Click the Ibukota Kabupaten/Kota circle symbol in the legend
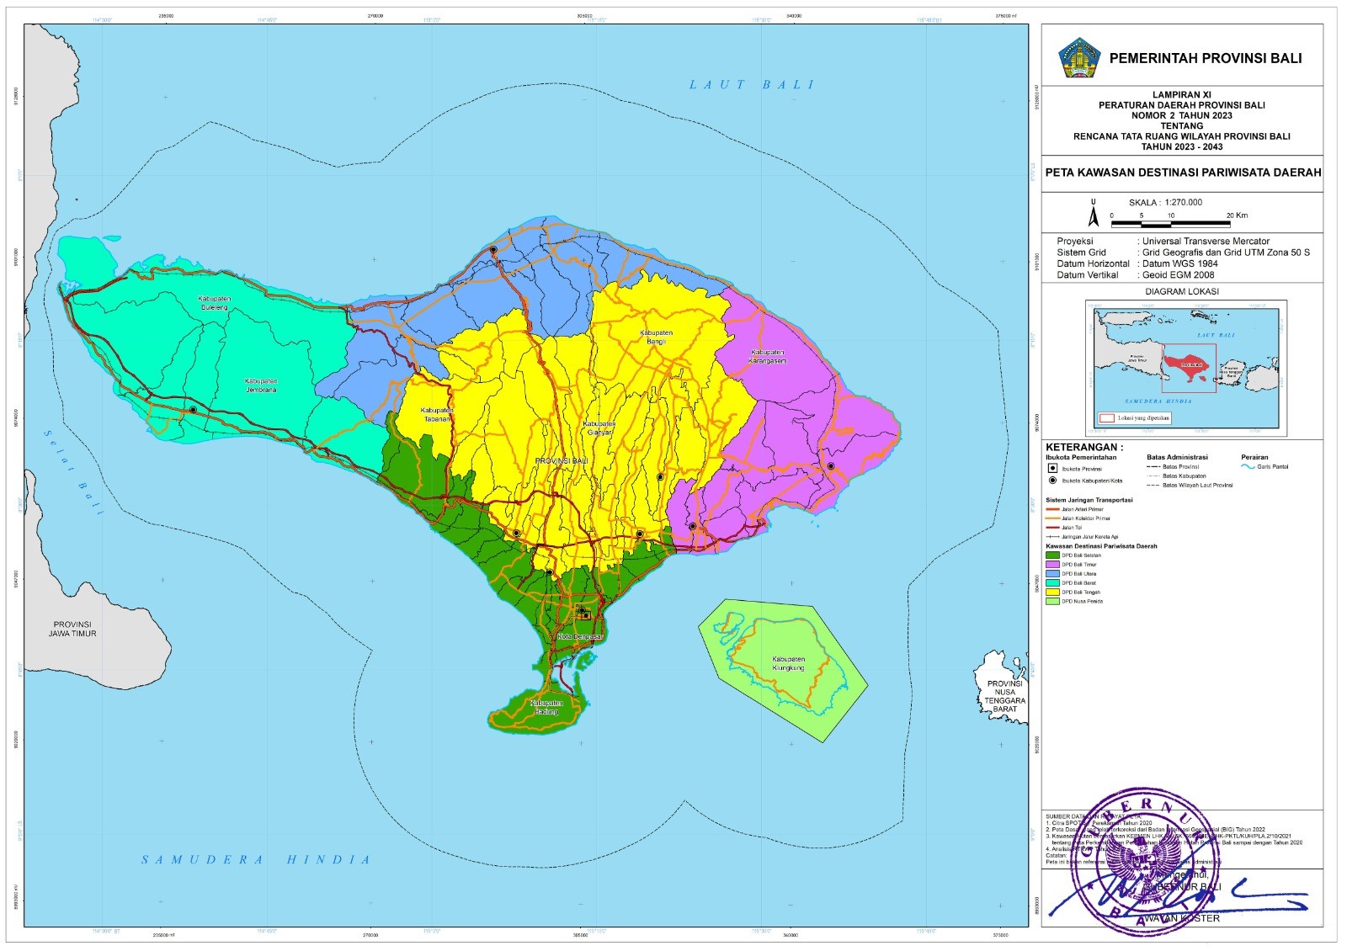The height and width of the screenshot is (951, 1347). [1052, 481]
